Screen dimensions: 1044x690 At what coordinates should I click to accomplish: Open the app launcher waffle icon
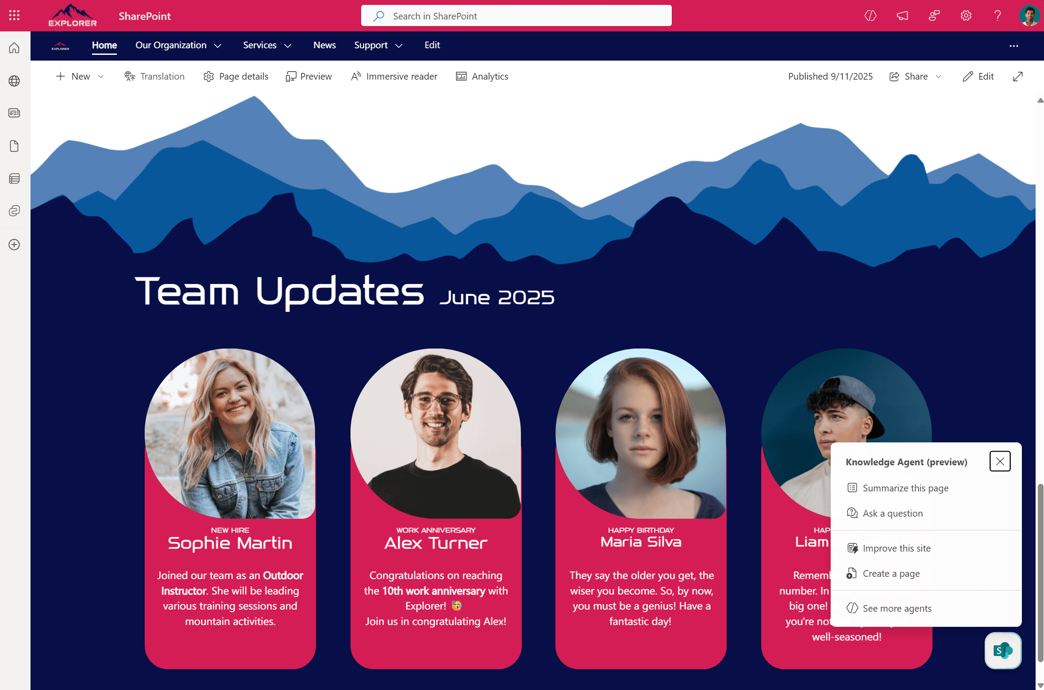point(14,15)
